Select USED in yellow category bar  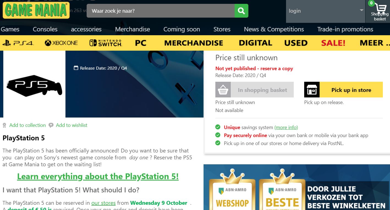point(296,43)
